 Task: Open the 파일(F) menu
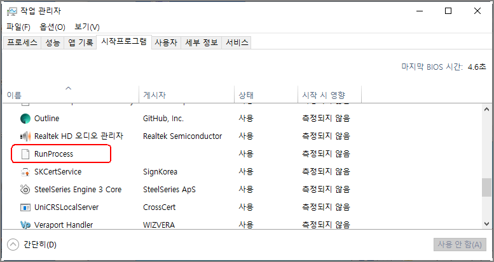(x=18, y=27)
